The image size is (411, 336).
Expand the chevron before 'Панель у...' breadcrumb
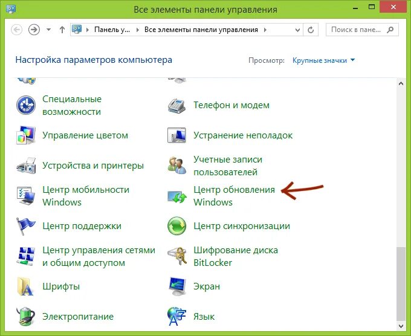[x=88, y=30]
